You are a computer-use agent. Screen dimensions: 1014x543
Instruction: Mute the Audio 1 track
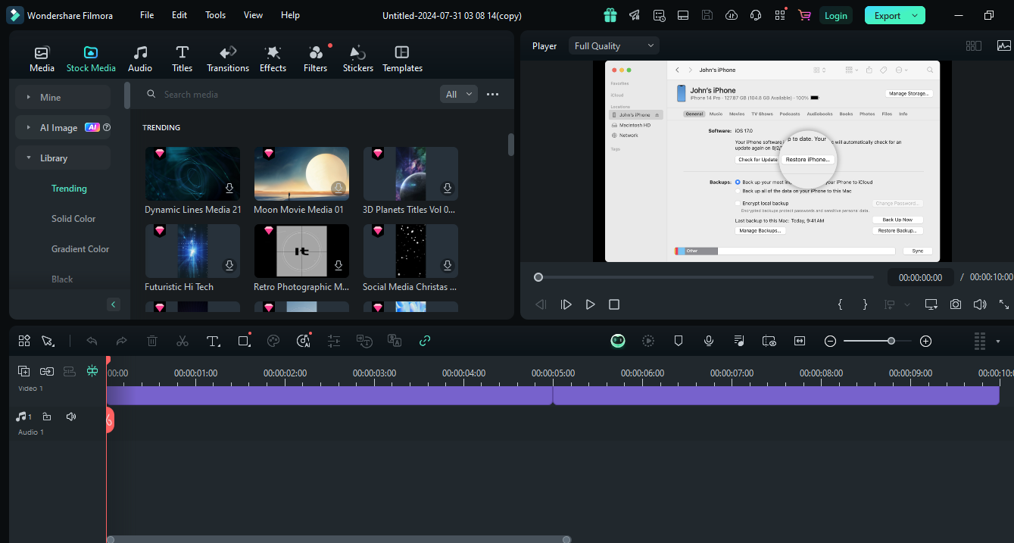point(71,417)
